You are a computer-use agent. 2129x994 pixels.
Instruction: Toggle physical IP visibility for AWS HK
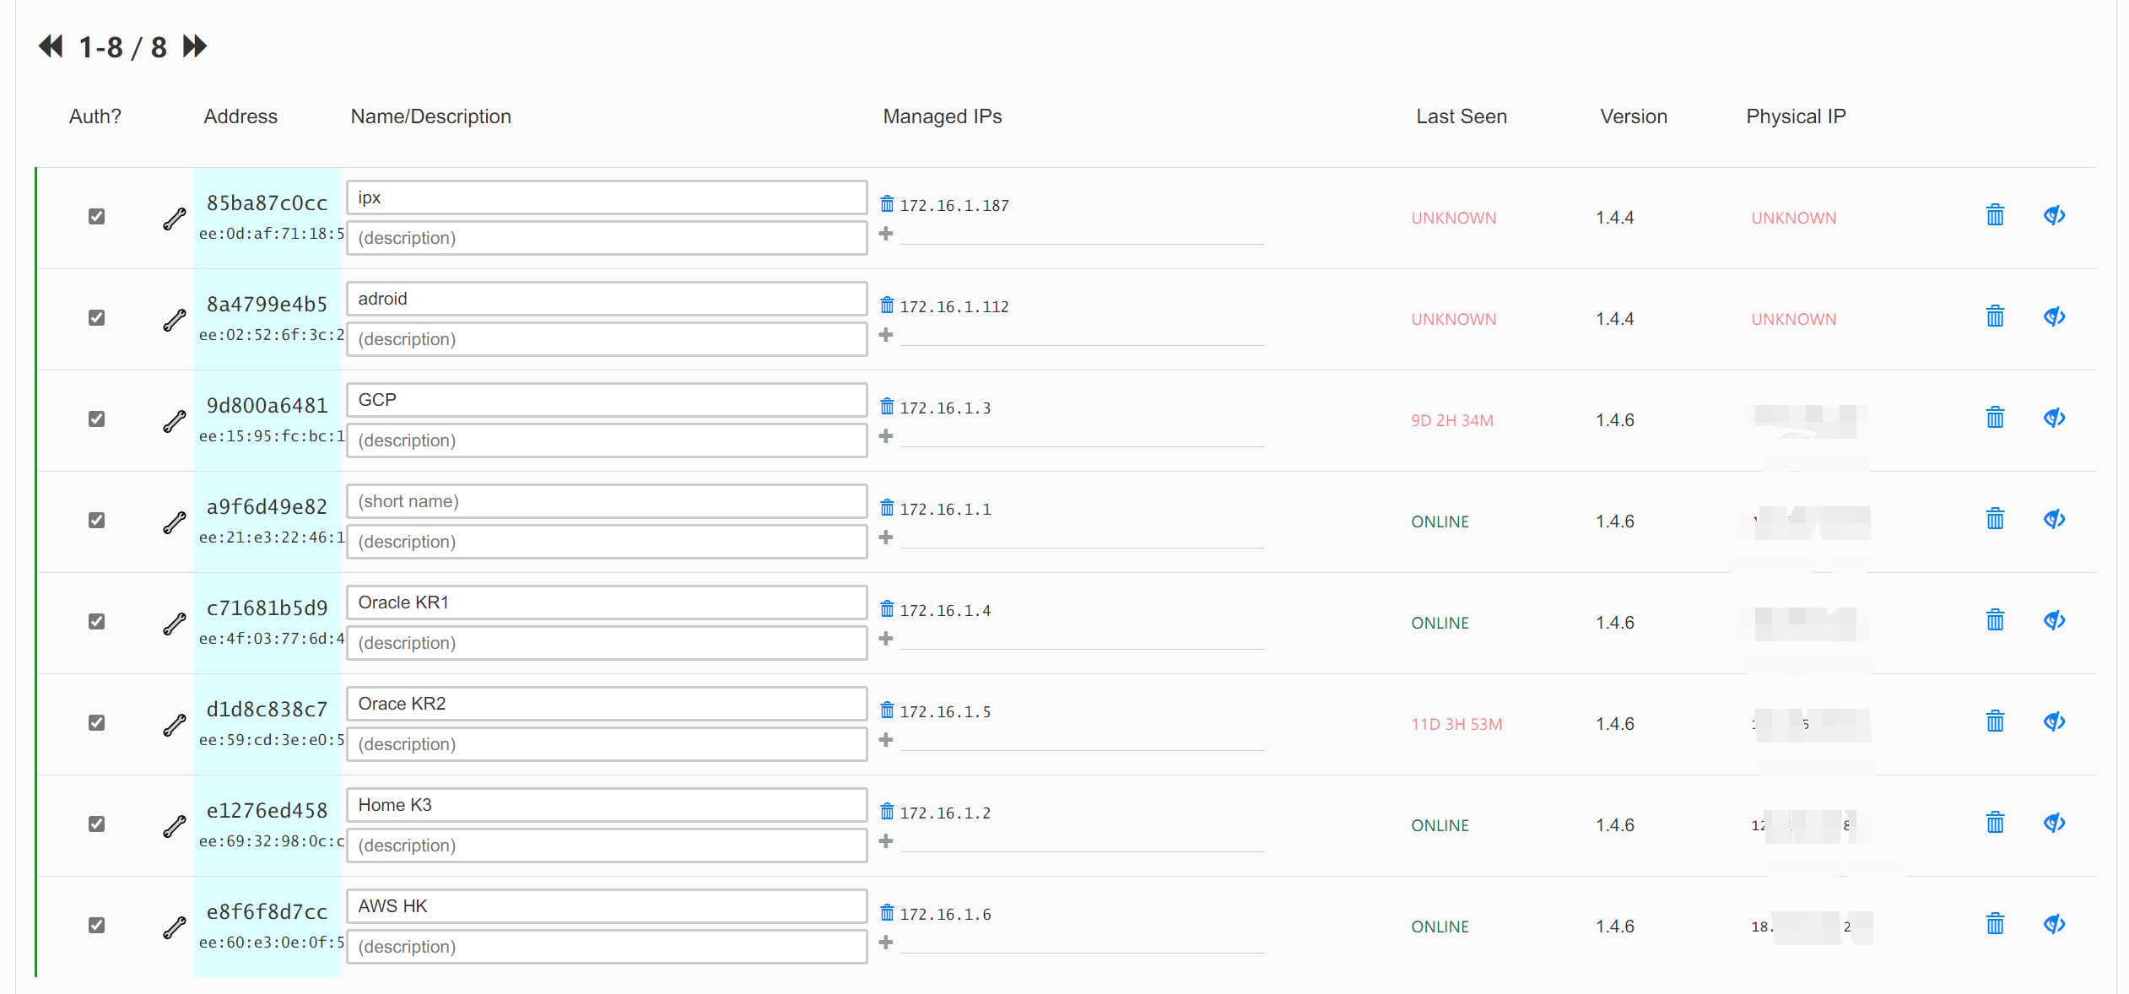point(2054,923)
